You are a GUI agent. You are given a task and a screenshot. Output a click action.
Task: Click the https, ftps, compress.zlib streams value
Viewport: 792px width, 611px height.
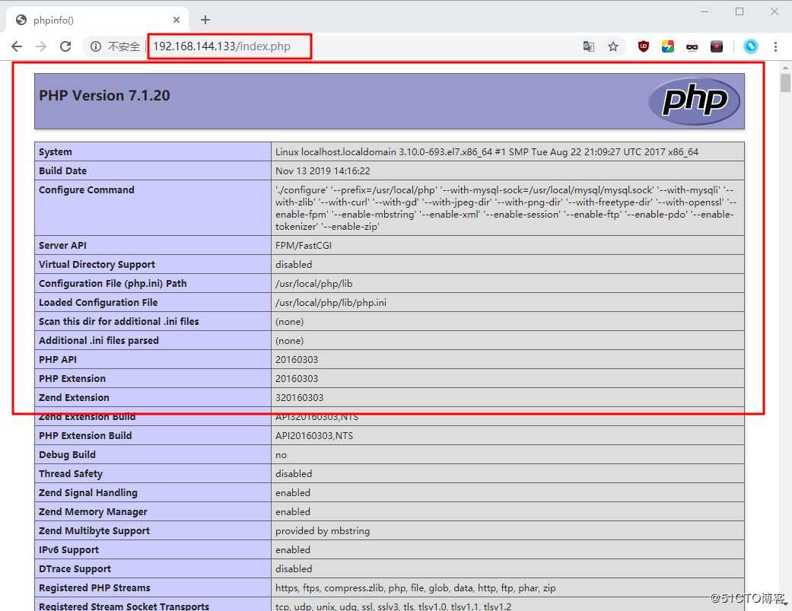[x=415, y=587]
